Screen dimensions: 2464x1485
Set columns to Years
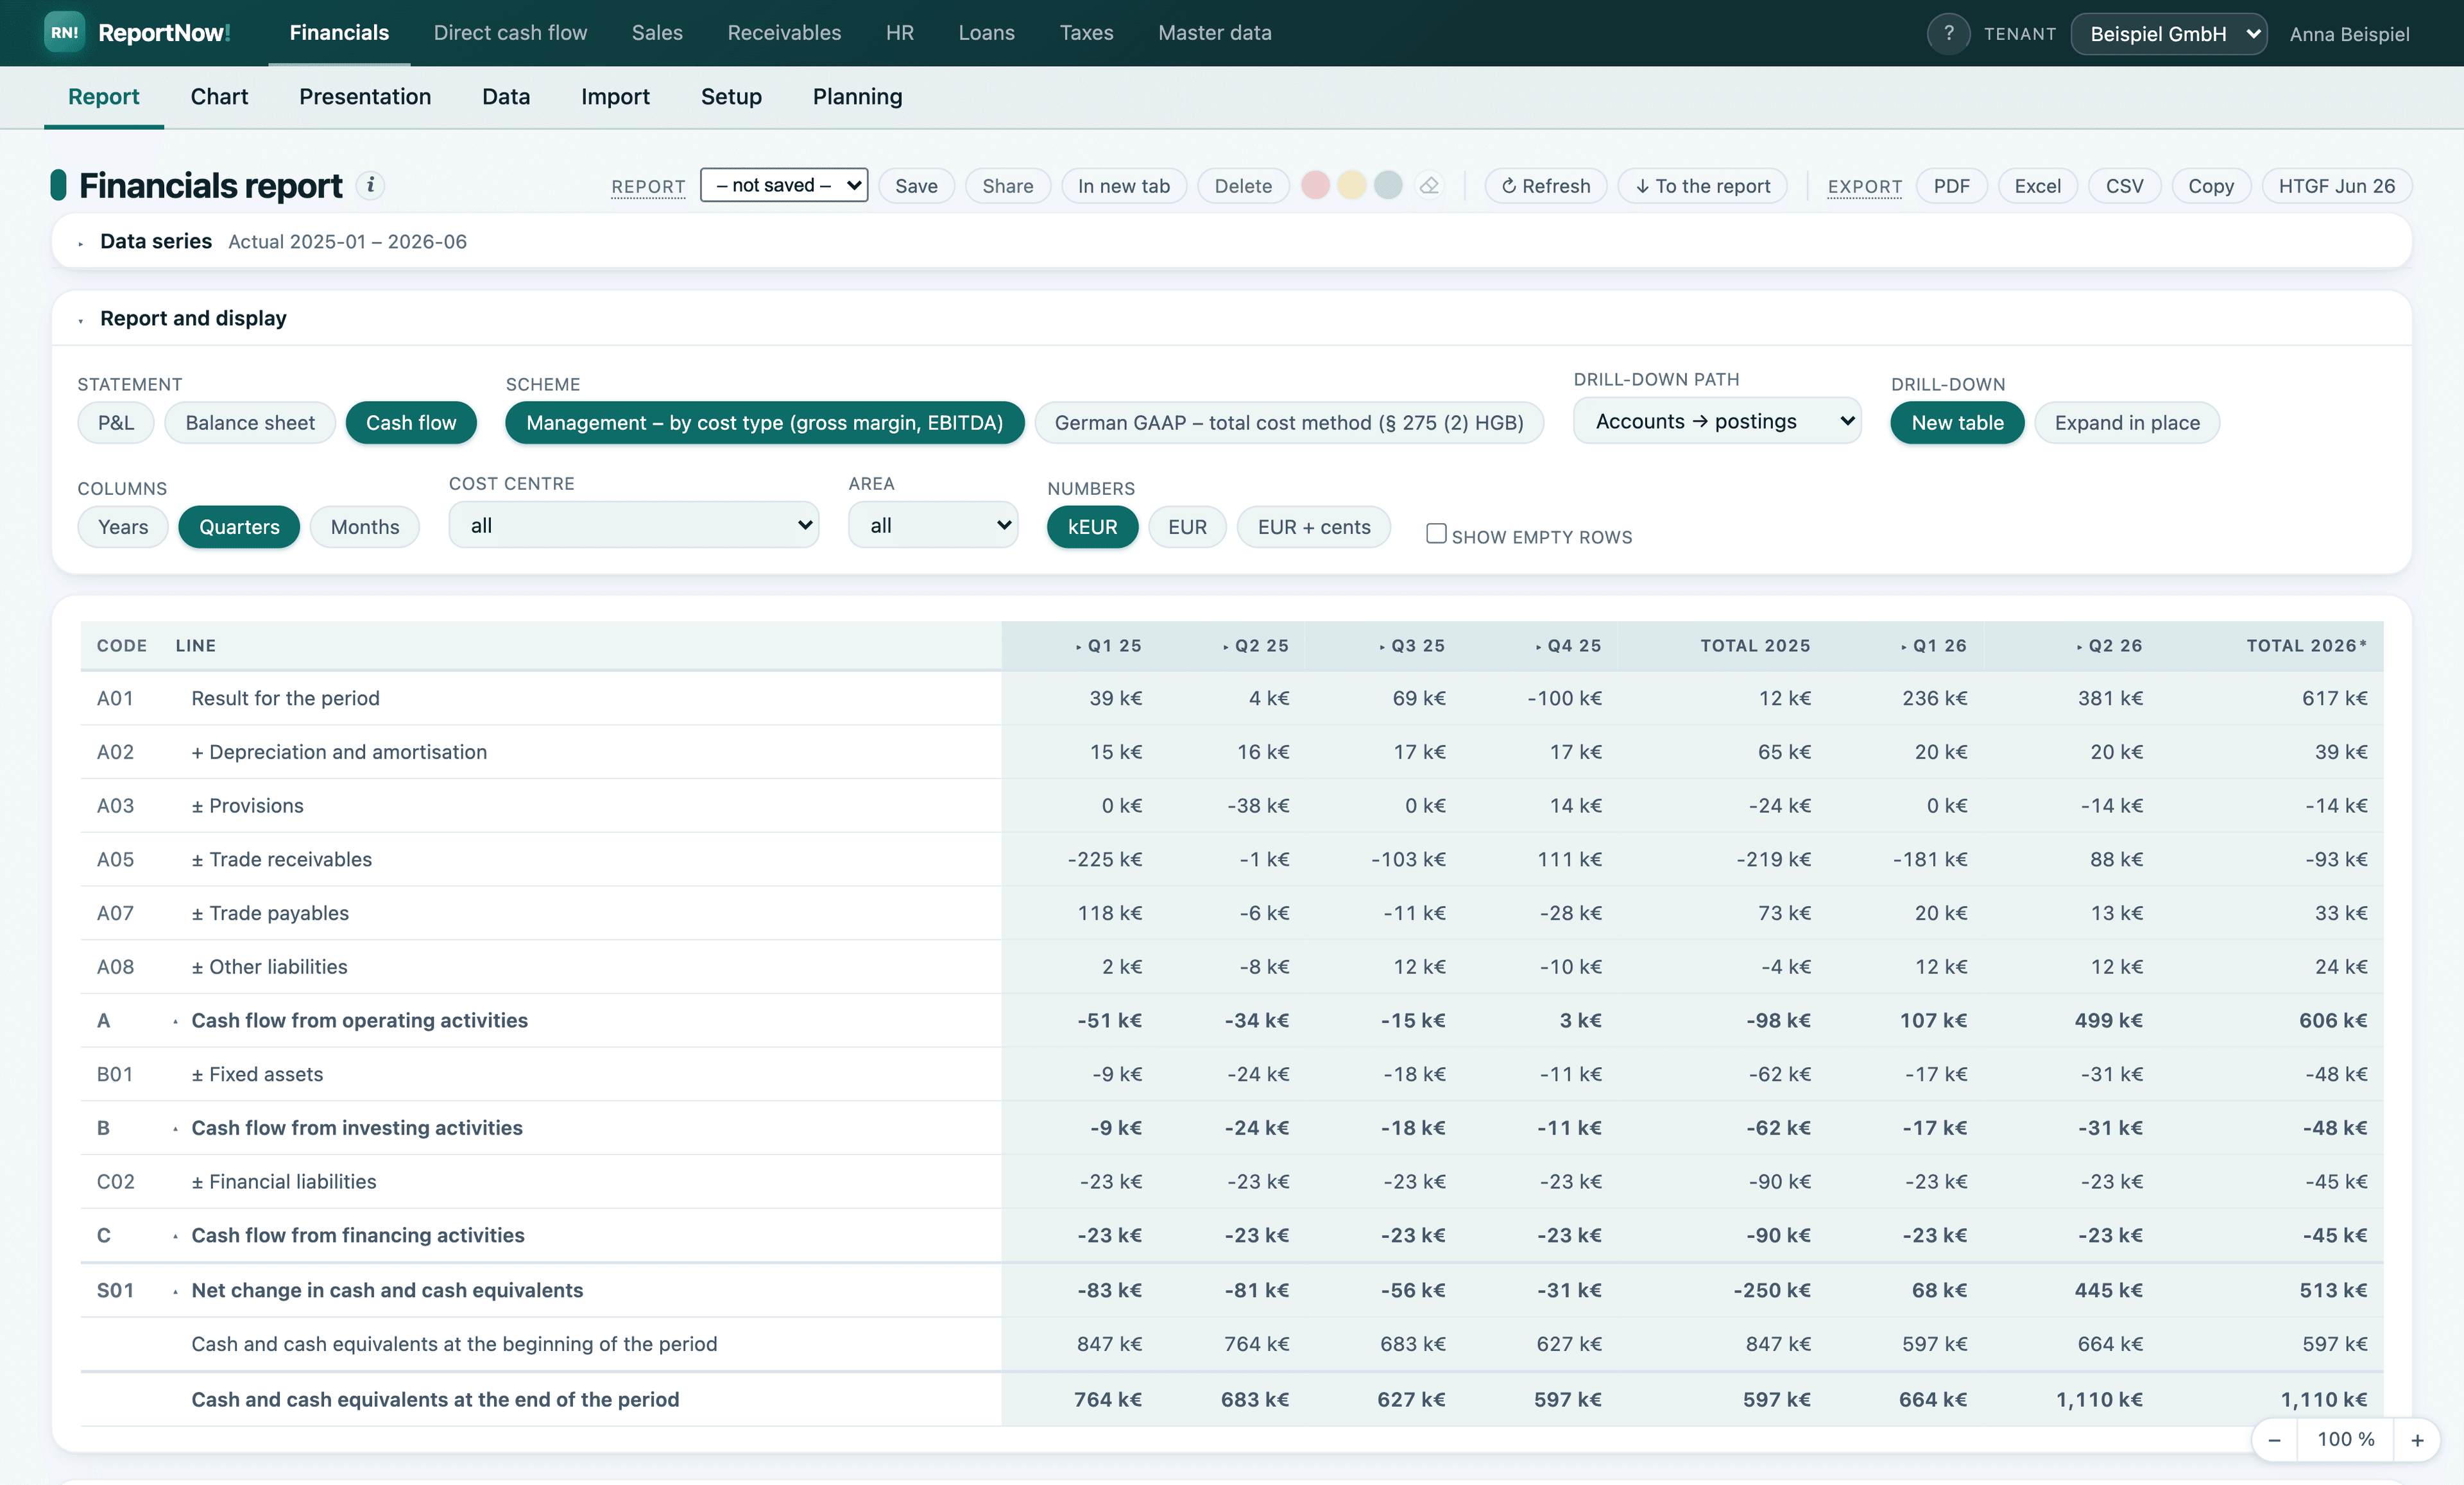[x=123, y=527]
